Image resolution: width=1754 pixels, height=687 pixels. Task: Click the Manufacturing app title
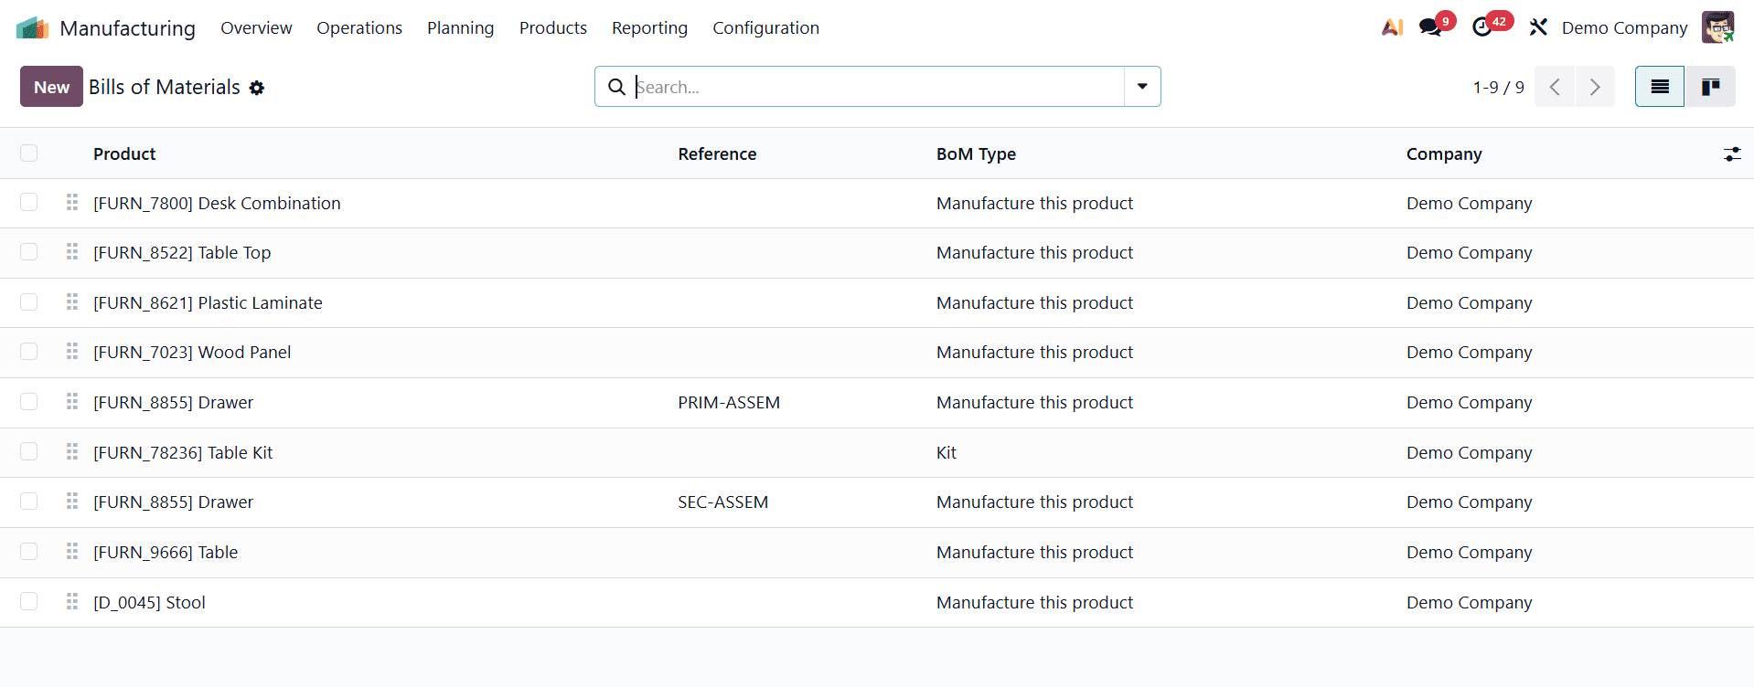click(127, 28)
